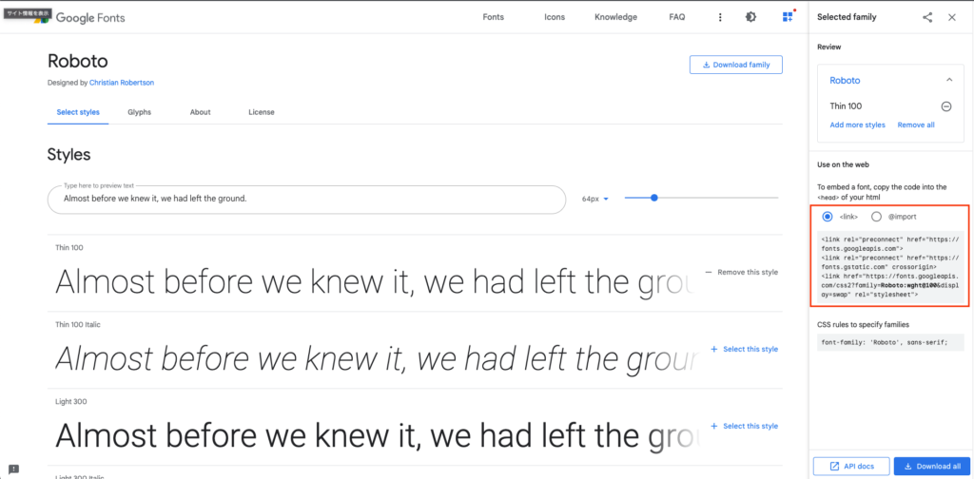Switch to the Glyphs tab
The image size is (974, 479).
(140, 112)
